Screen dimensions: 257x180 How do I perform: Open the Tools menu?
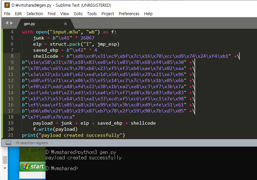coord(92,14)
